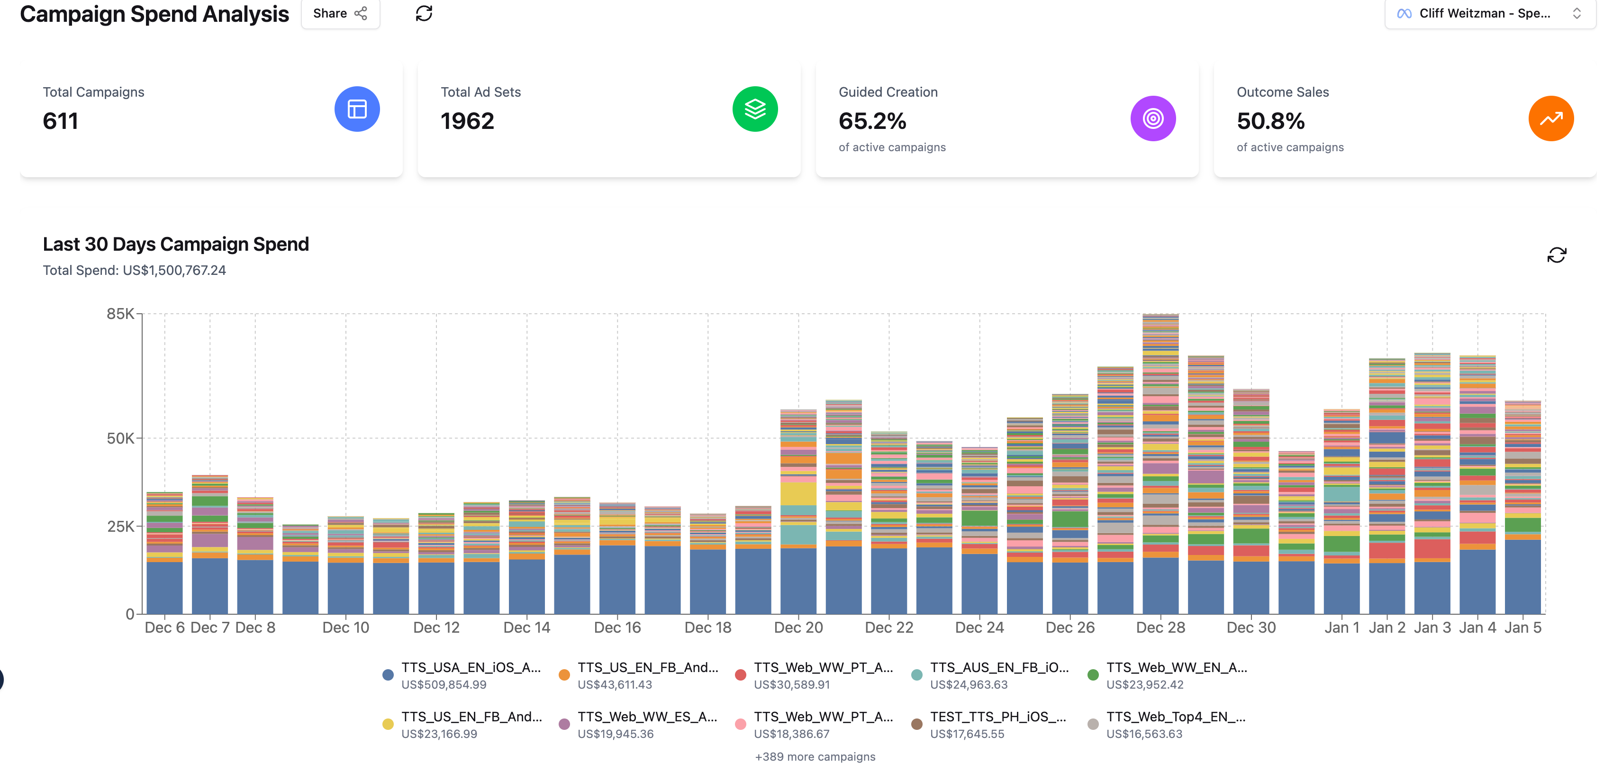Click the green Total Ad Sets layers icon
The height and width of the screenshot is (782, 1613).
coord(754,109)
